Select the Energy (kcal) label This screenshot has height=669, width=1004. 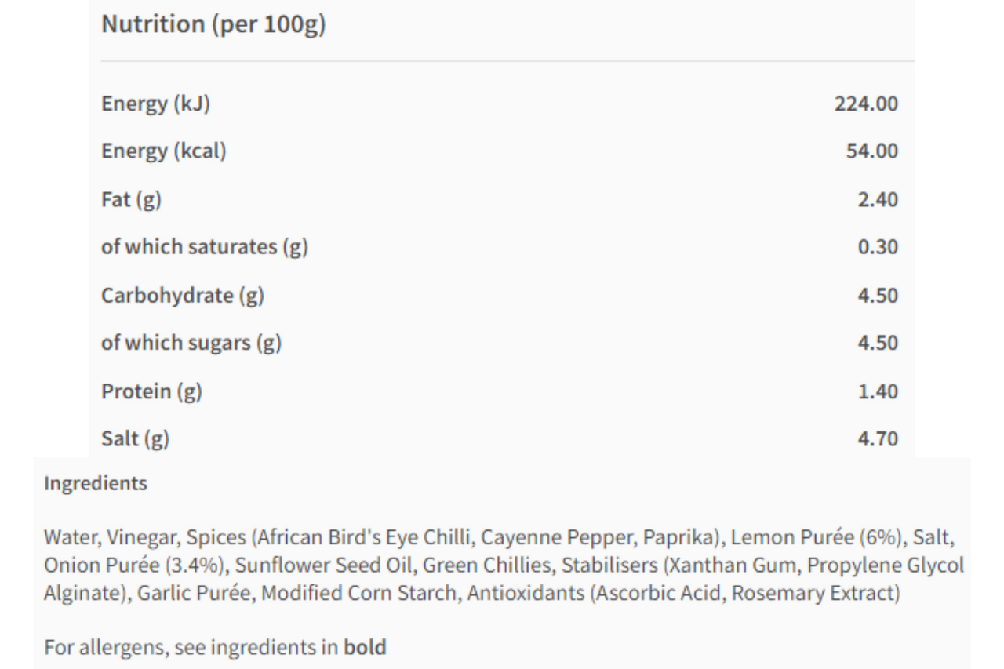(x=164, y=151)
